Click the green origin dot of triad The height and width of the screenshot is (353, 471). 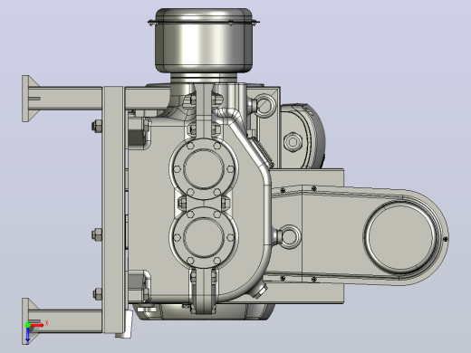click(x=28, y=325)
